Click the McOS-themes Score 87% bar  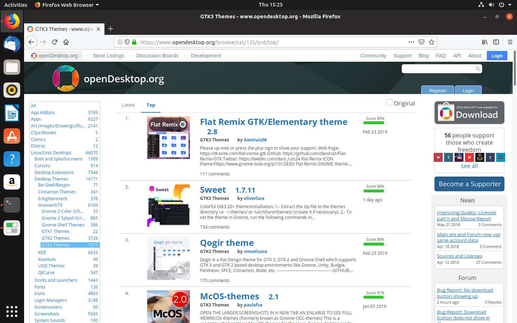coord(375,297)
